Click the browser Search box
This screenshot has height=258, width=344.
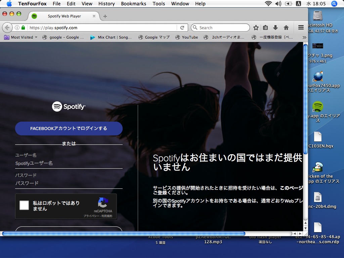click(220, 28)
